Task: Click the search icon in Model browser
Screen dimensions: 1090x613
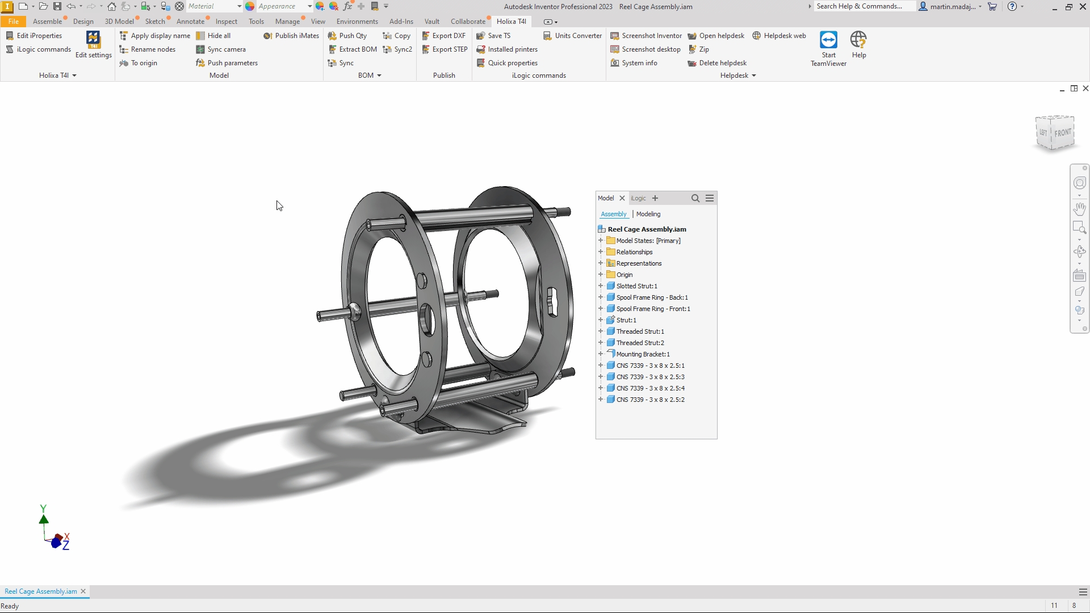Action: click(x=695, y=198)
